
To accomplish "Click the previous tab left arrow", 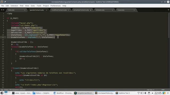I will 2,10.
